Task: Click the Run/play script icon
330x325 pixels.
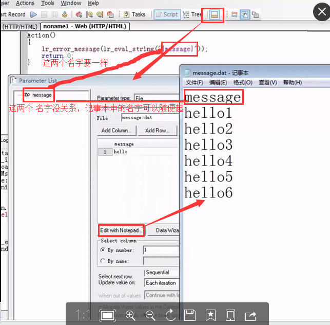Action: pos(33,14)
